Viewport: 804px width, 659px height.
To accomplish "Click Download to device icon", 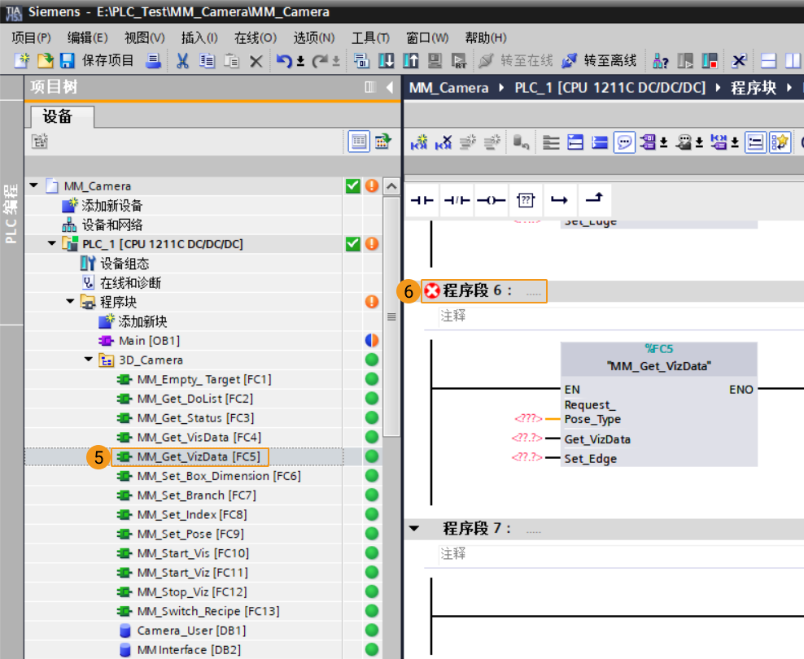I will [x=386, y=61].
